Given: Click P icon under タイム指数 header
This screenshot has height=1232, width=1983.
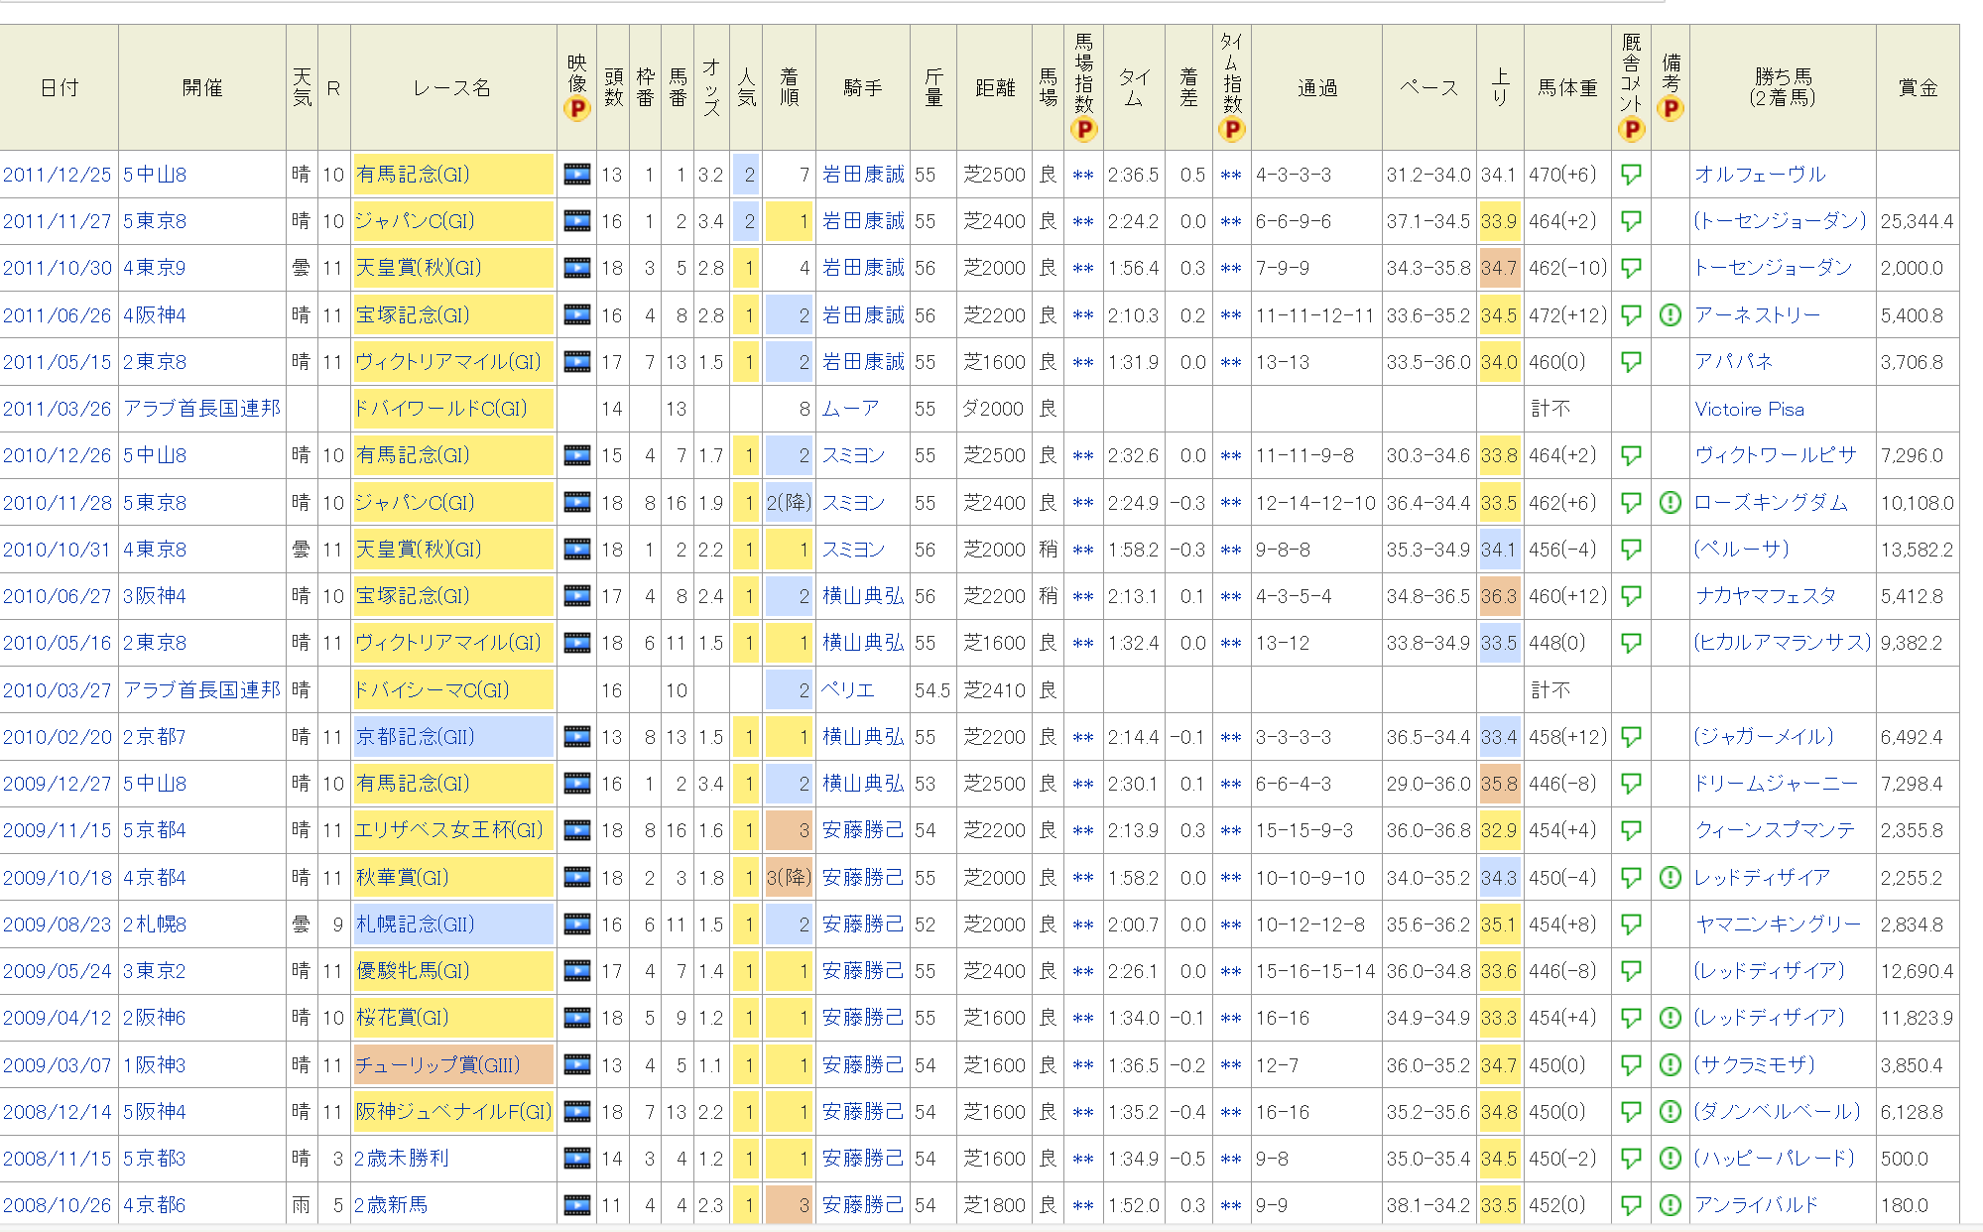Looking at the screenshot, I should coord(1231,129).
